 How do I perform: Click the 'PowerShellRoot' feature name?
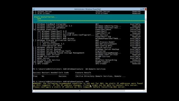103,29
